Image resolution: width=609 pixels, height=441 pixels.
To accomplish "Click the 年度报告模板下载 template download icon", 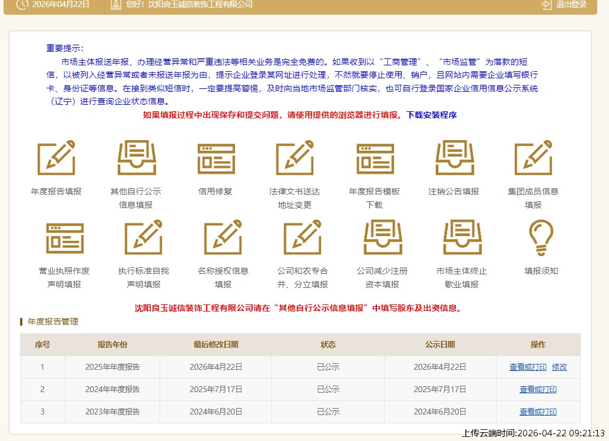I will (375, 158).
